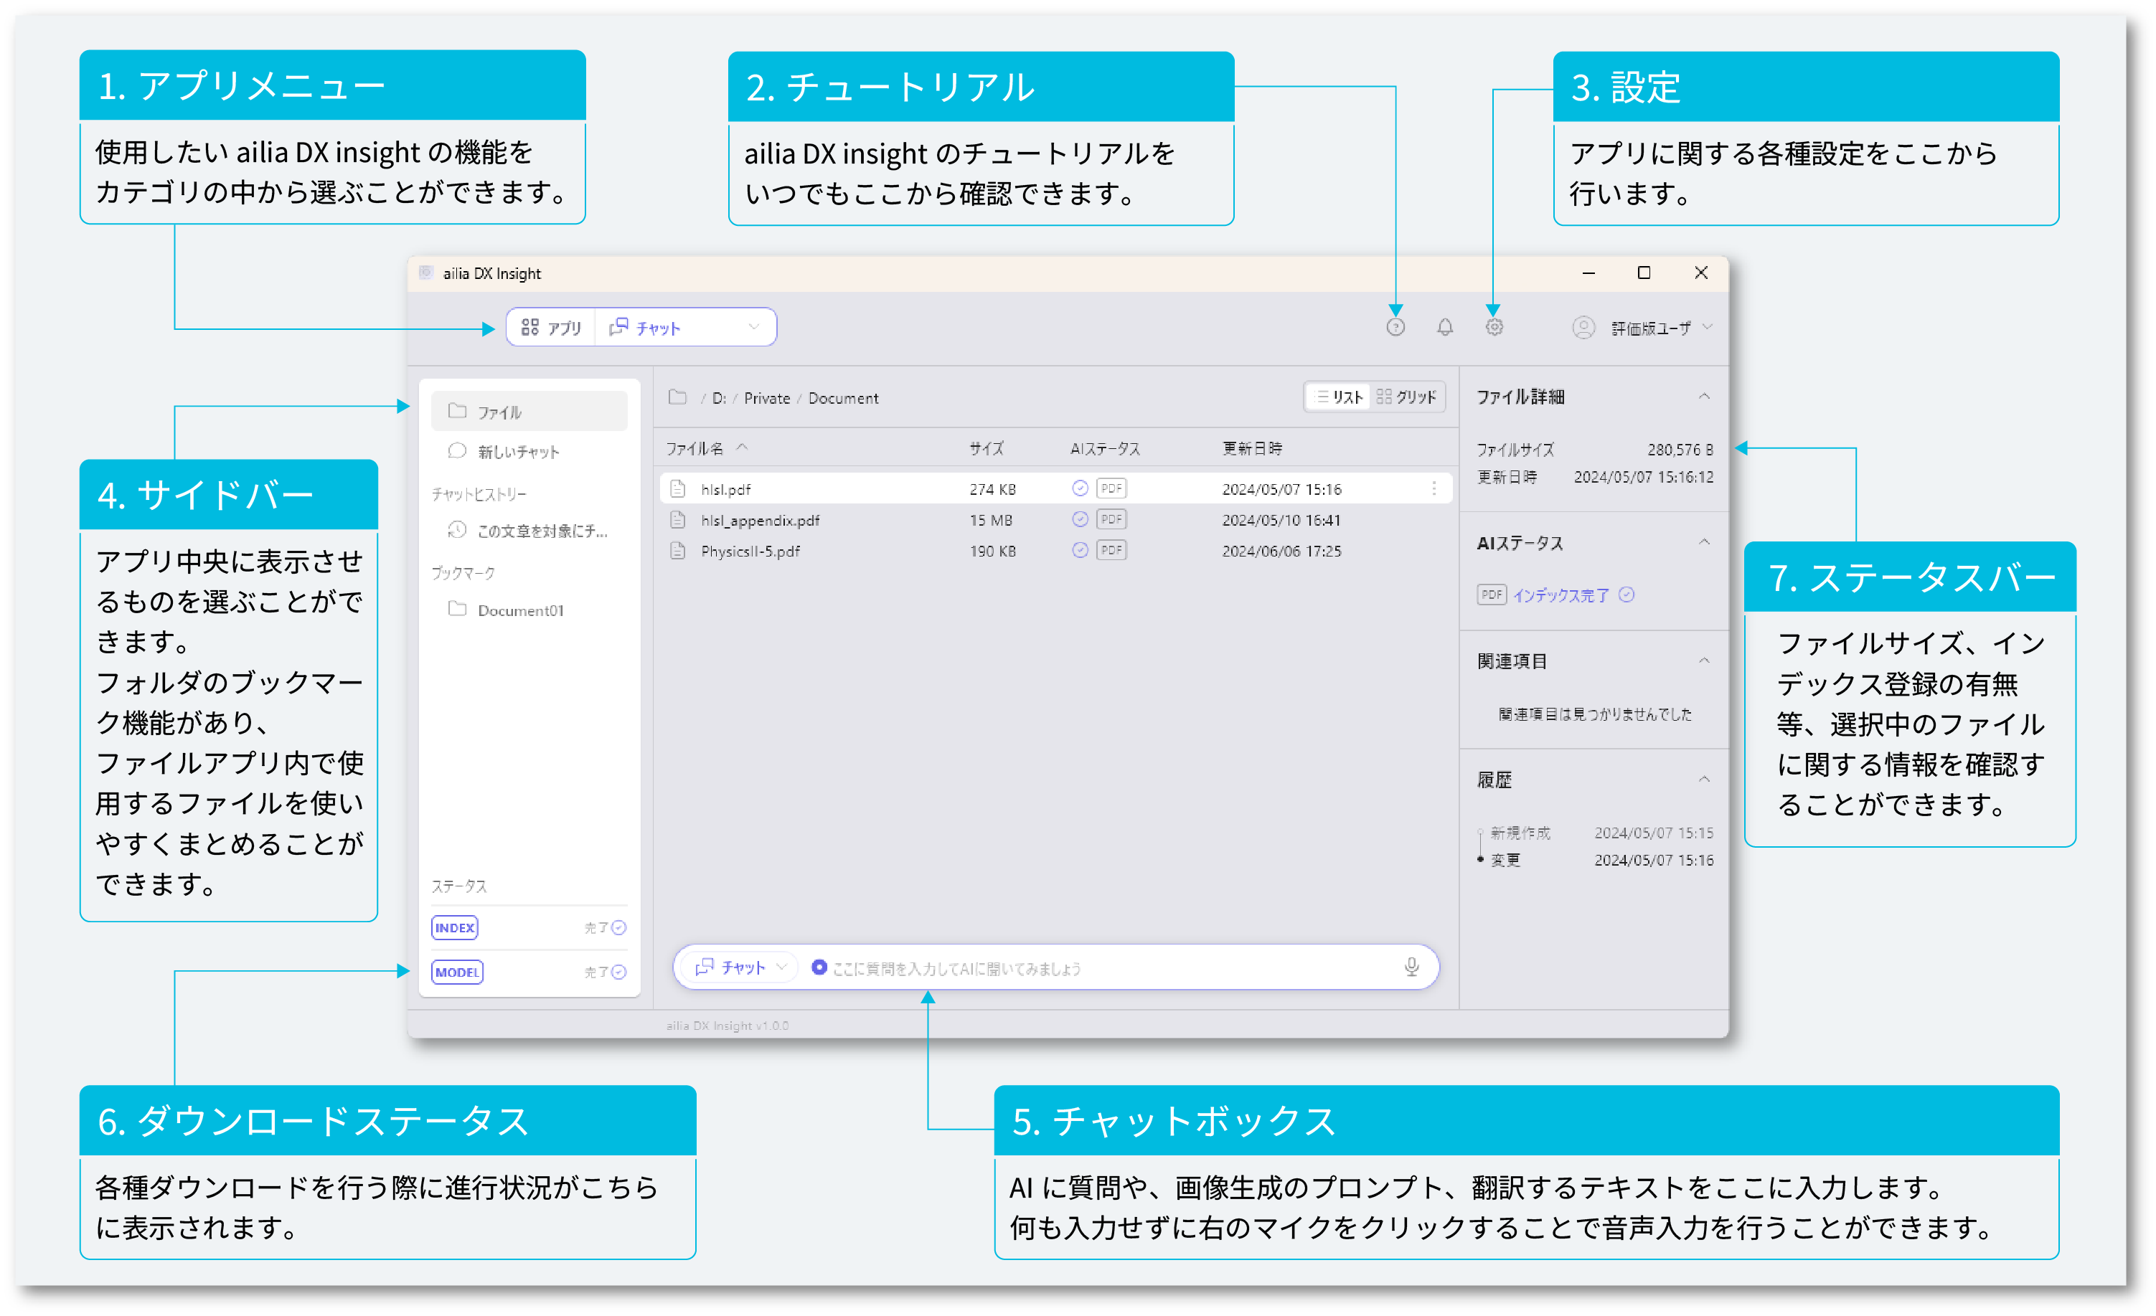Click the INDEX 完了 check icon
2156x1316 pixels.
(618, 928)
